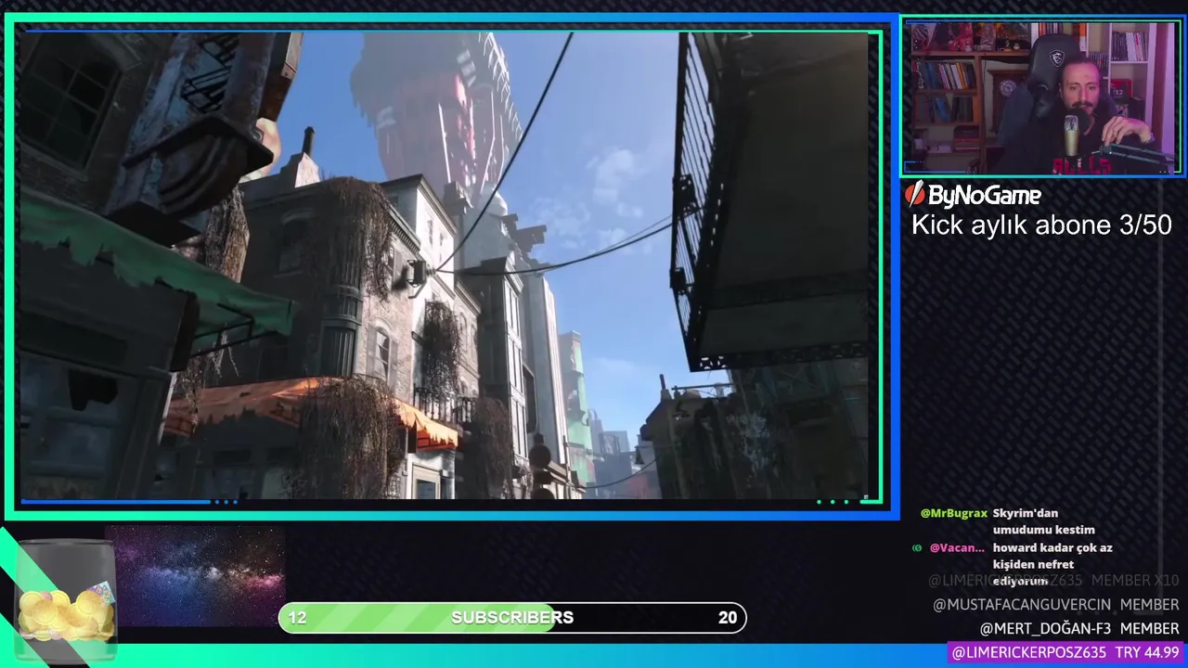Click the thin blue progress line under game video
The width and height of the screenshot is (1188, 668).
pyautogui.click(x=115, y=502)
